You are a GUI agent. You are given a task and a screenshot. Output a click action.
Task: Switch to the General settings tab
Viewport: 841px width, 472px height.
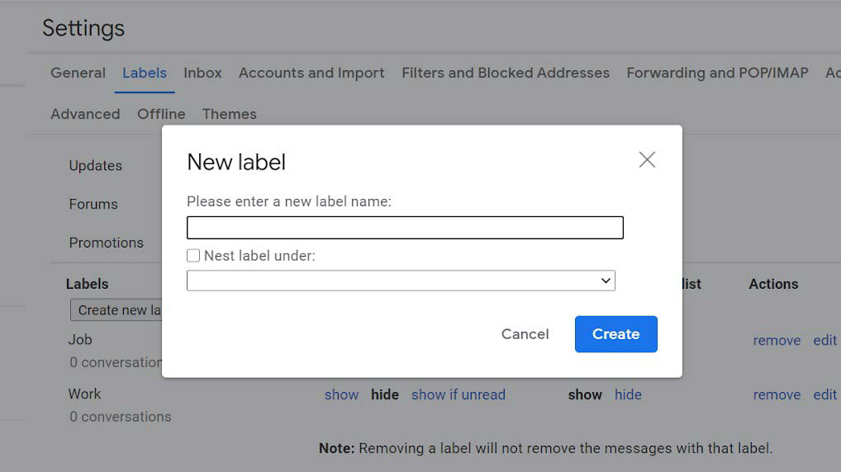tap(78, 73)
